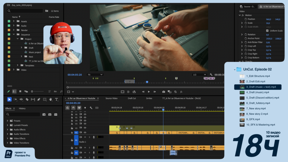Screen dimensions: 288x162
Task: Click Comparison View icon in program monitor
Action: coord(169,92)
